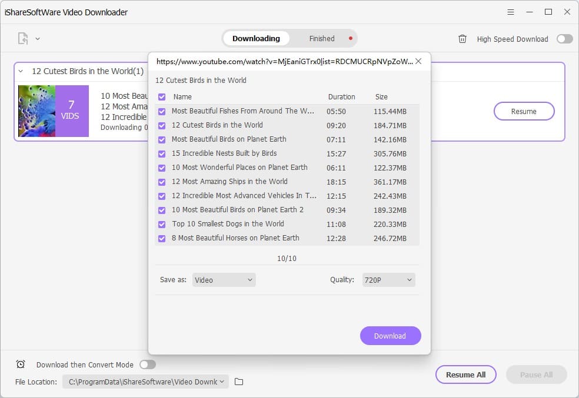Close the YouTube playlist dialog

click(418, 61)
